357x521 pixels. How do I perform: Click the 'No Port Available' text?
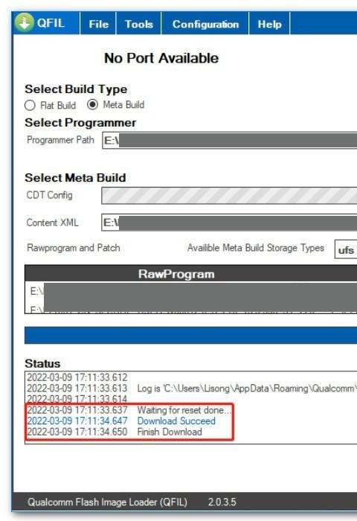pyautogui.click(x=161, y=58)
